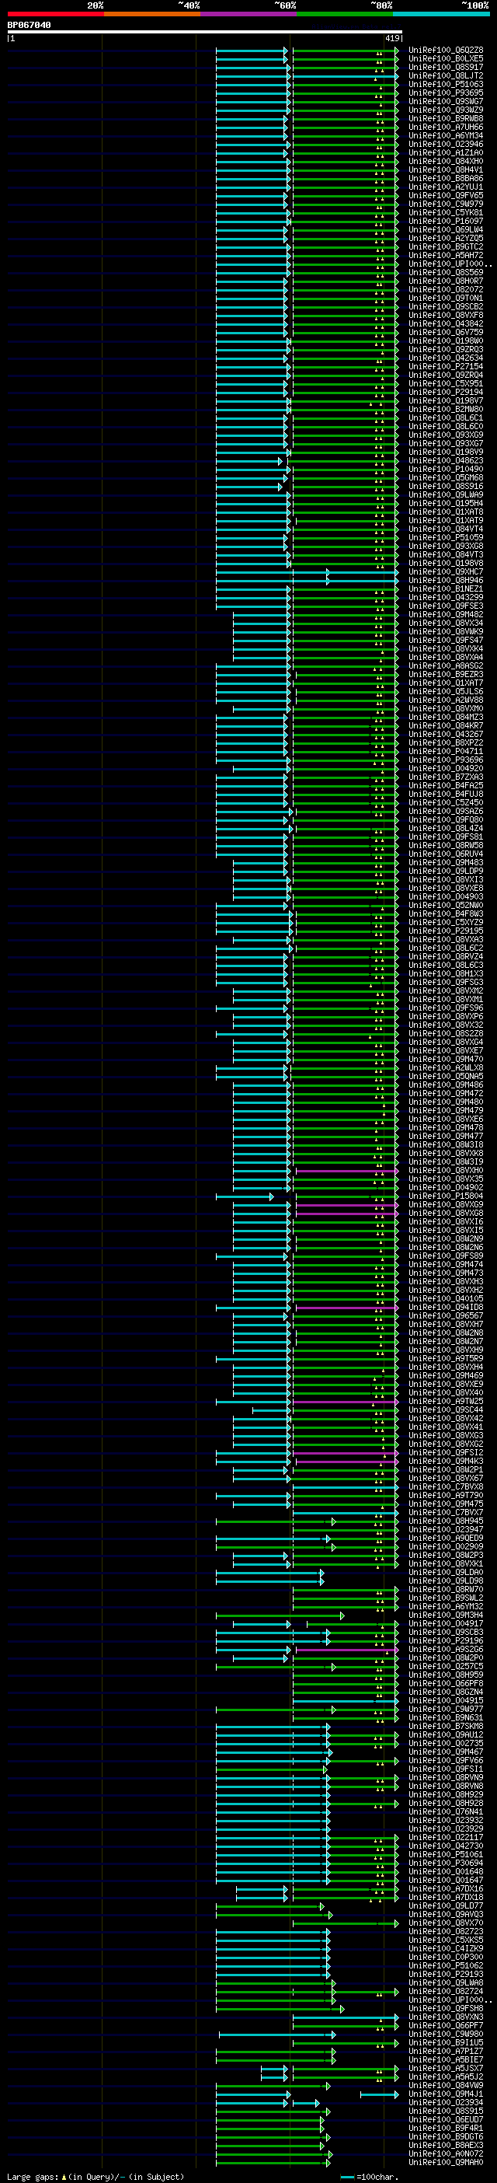The image size is (497, 2183).
Task: Select hit label UniRef100_Q8VXG9
Action: (x=447, y=1204)
